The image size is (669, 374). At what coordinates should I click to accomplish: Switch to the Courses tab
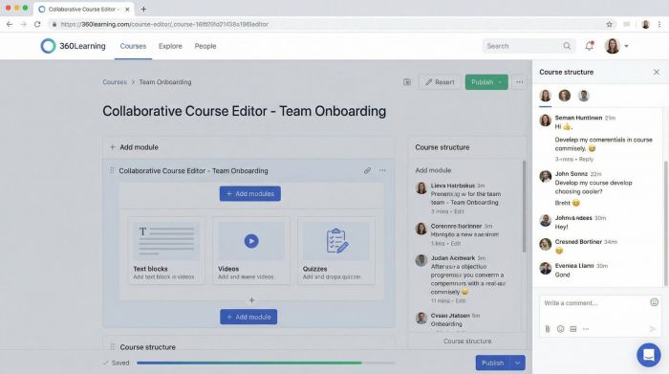[x=133, y=46]
